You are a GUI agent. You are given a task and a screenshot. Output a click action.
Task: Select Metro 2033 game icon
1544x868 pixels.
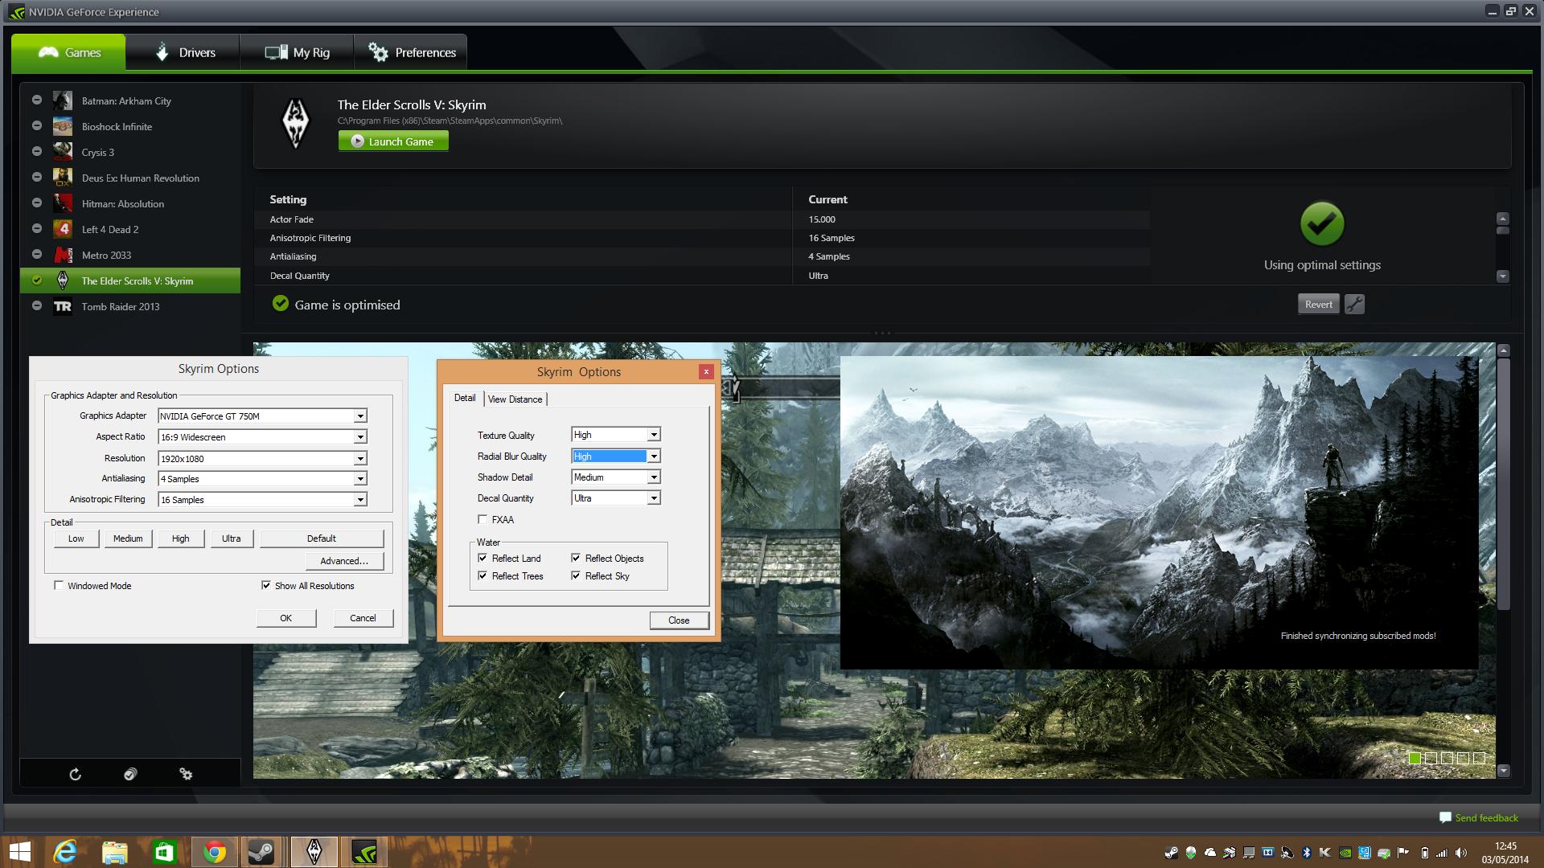63,255
